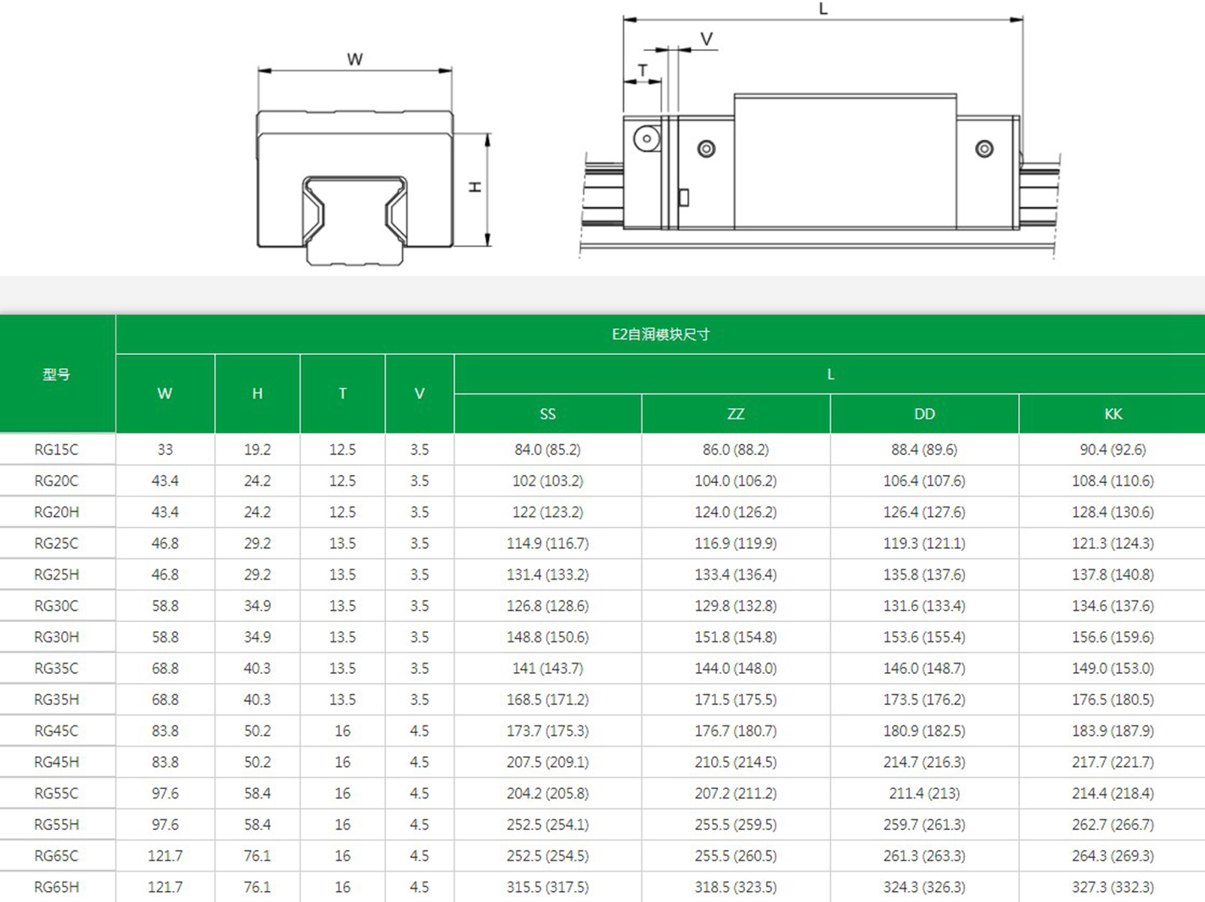Screen dimensions: 1205x902
Task: Select the RG25H model row label
Action: 56,574
